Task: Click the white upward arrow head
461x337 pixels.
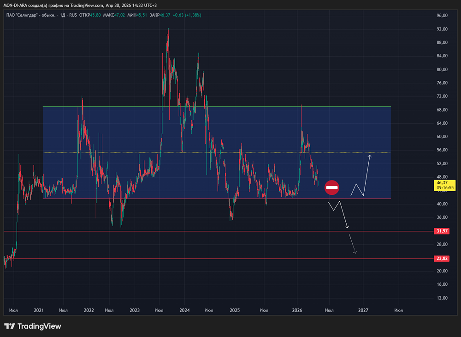Action: 370,156
